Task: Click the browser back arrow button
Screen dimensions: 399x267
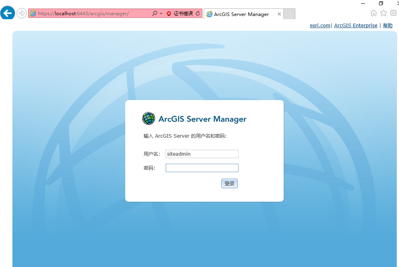Action: [8, 13]
